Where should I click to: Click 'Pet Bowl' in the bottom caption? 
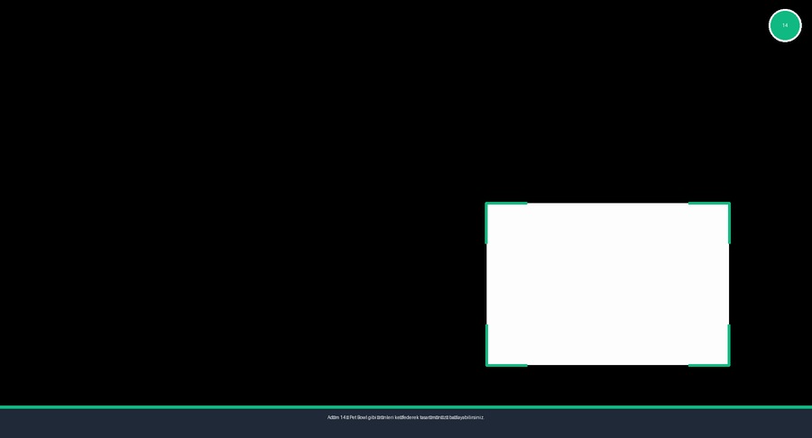click(x=359, y=417)
